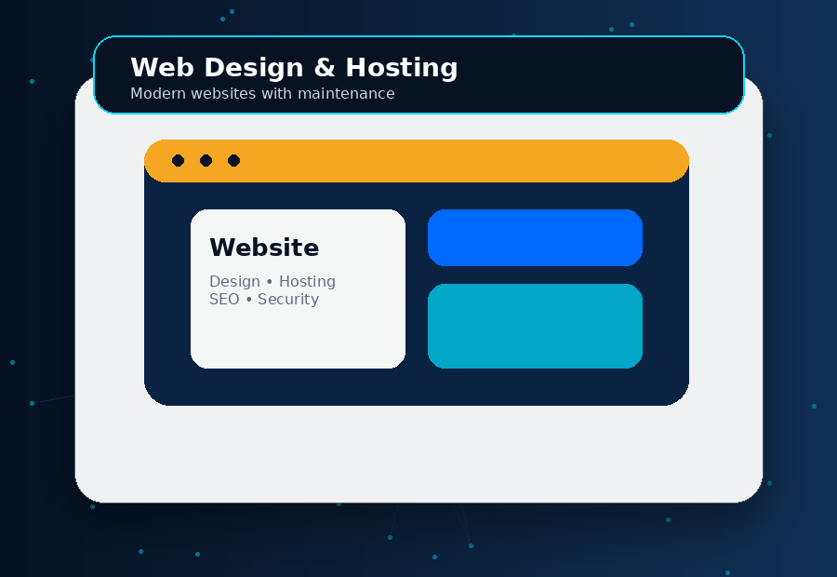
Task: Click the "Modern websites with maintenance" subtitle
Action: click(262, 93)
